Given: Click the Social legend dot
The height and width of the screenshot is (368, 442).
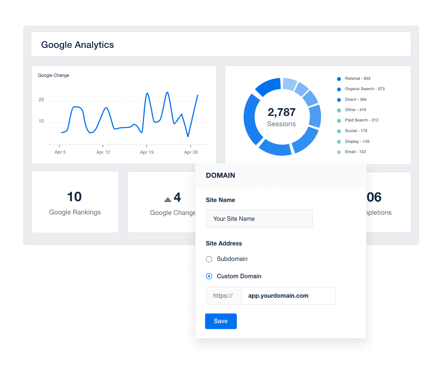Looking at the screenshot, I should 338,131.
